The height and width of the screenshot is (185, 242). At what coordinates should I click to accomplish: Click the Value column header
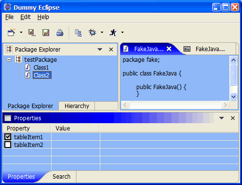pos(63,129)
